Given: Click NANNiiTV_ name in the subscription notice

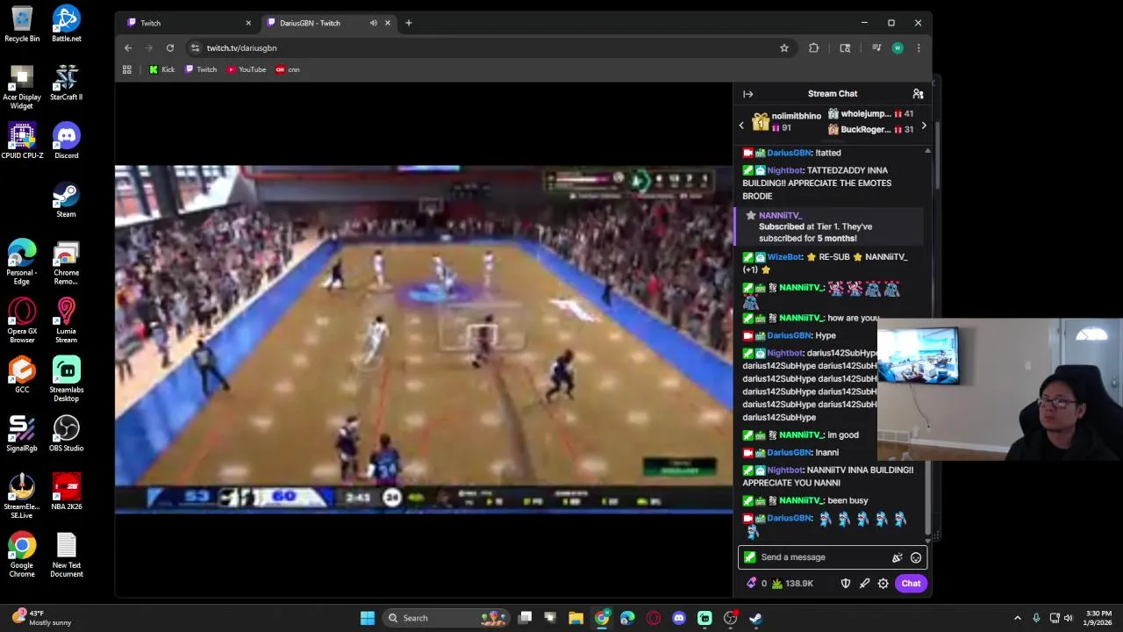Looking at the screenshot, I should click(x=780, y=215).
